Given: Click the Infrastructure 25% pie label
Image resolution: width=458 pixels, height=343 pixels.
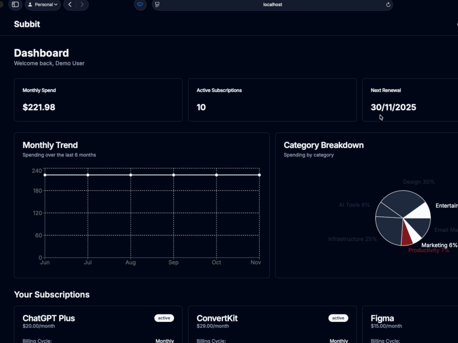Looking at the screenshot, I should point(352,239).
